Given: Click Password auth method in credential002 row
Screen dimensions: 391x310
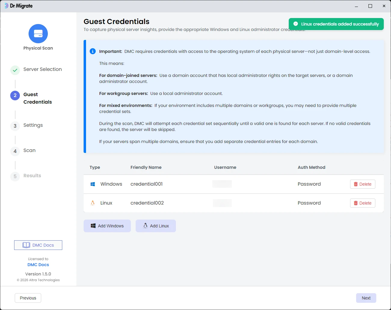Looking at the screenshot, I should pyautogui.click(x=309, y=203).
